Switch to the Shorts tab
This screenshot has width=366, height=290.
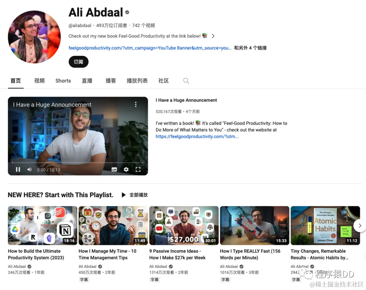coord(63,81)
